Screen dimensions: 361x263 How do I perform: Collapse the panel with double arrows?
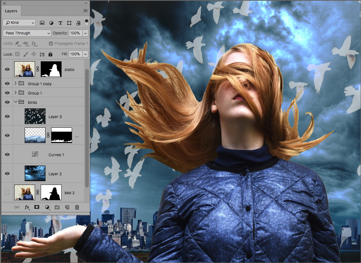point(86,3)
